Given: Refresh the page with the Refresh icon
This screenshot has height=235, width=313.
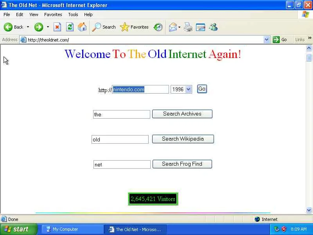Looking at the screenshot, I should (70, 27).
